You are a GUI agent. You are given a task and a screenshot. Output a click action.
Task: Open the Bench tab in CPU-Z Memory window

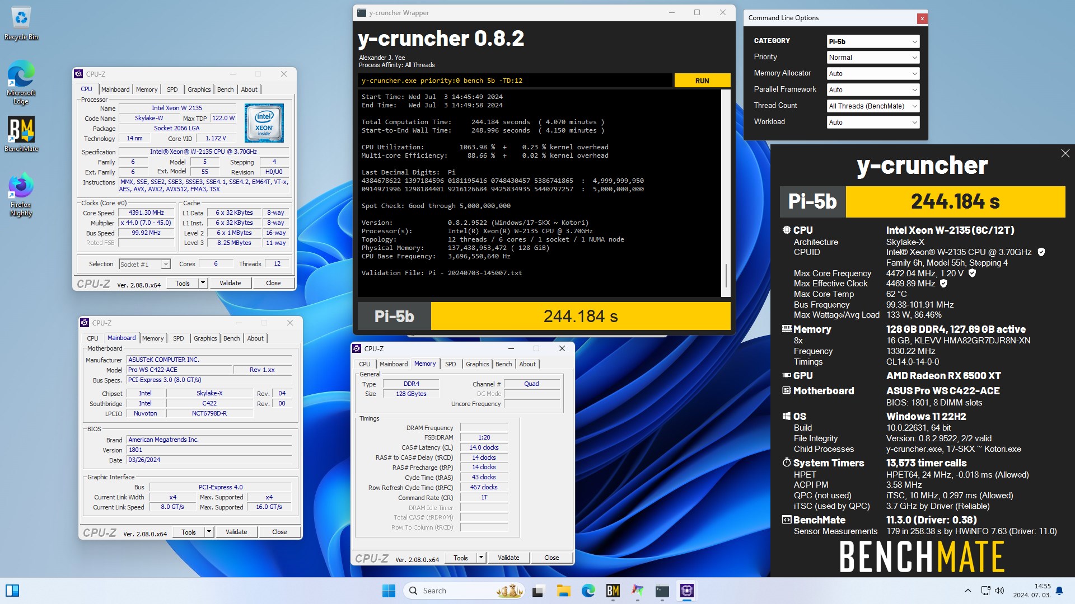(504, 364)
